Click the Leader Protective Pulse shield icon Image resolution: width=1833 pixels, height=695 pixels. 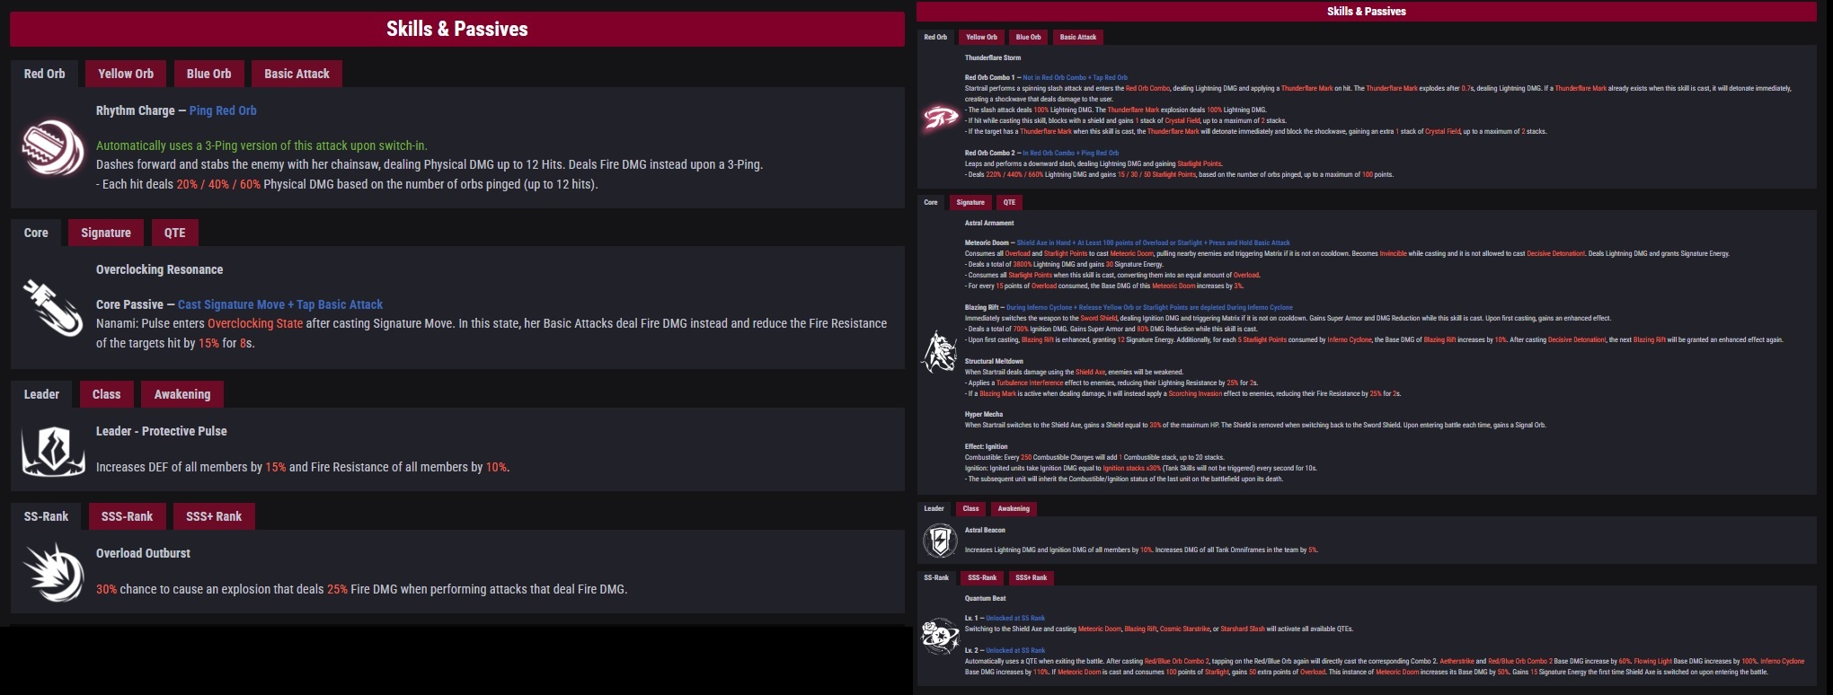click(53, 450)
